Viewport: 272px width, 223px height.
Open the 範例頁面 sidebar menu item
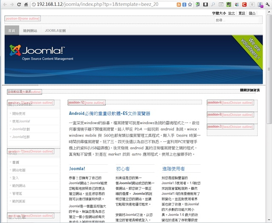19,201
